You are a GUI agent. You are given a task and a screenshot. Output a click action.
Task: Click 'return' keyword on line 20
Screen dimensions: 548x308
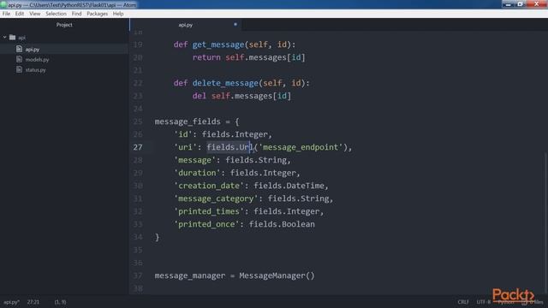coord(206,57)
